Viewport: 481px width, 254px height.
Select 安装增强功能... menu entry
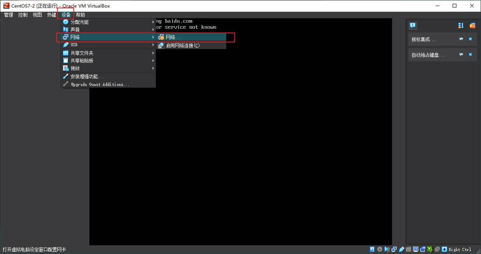[108, 77]
